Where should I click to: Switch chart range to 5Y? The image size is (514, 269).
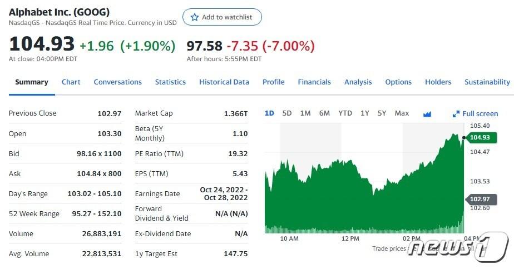pos(382,113)
